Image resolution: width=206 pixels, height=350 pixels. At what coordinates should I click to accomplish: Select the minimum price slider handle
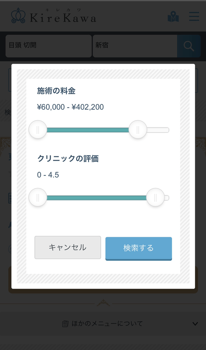tap(38, 129)
